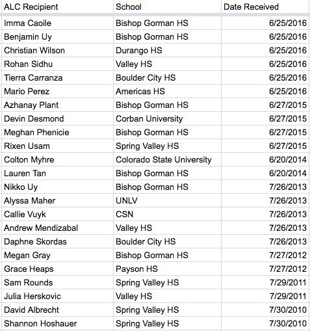The image size is (310, 331).
Task: Select the Shannon Hoshauer name cell
Action: (x=57, y=323)
